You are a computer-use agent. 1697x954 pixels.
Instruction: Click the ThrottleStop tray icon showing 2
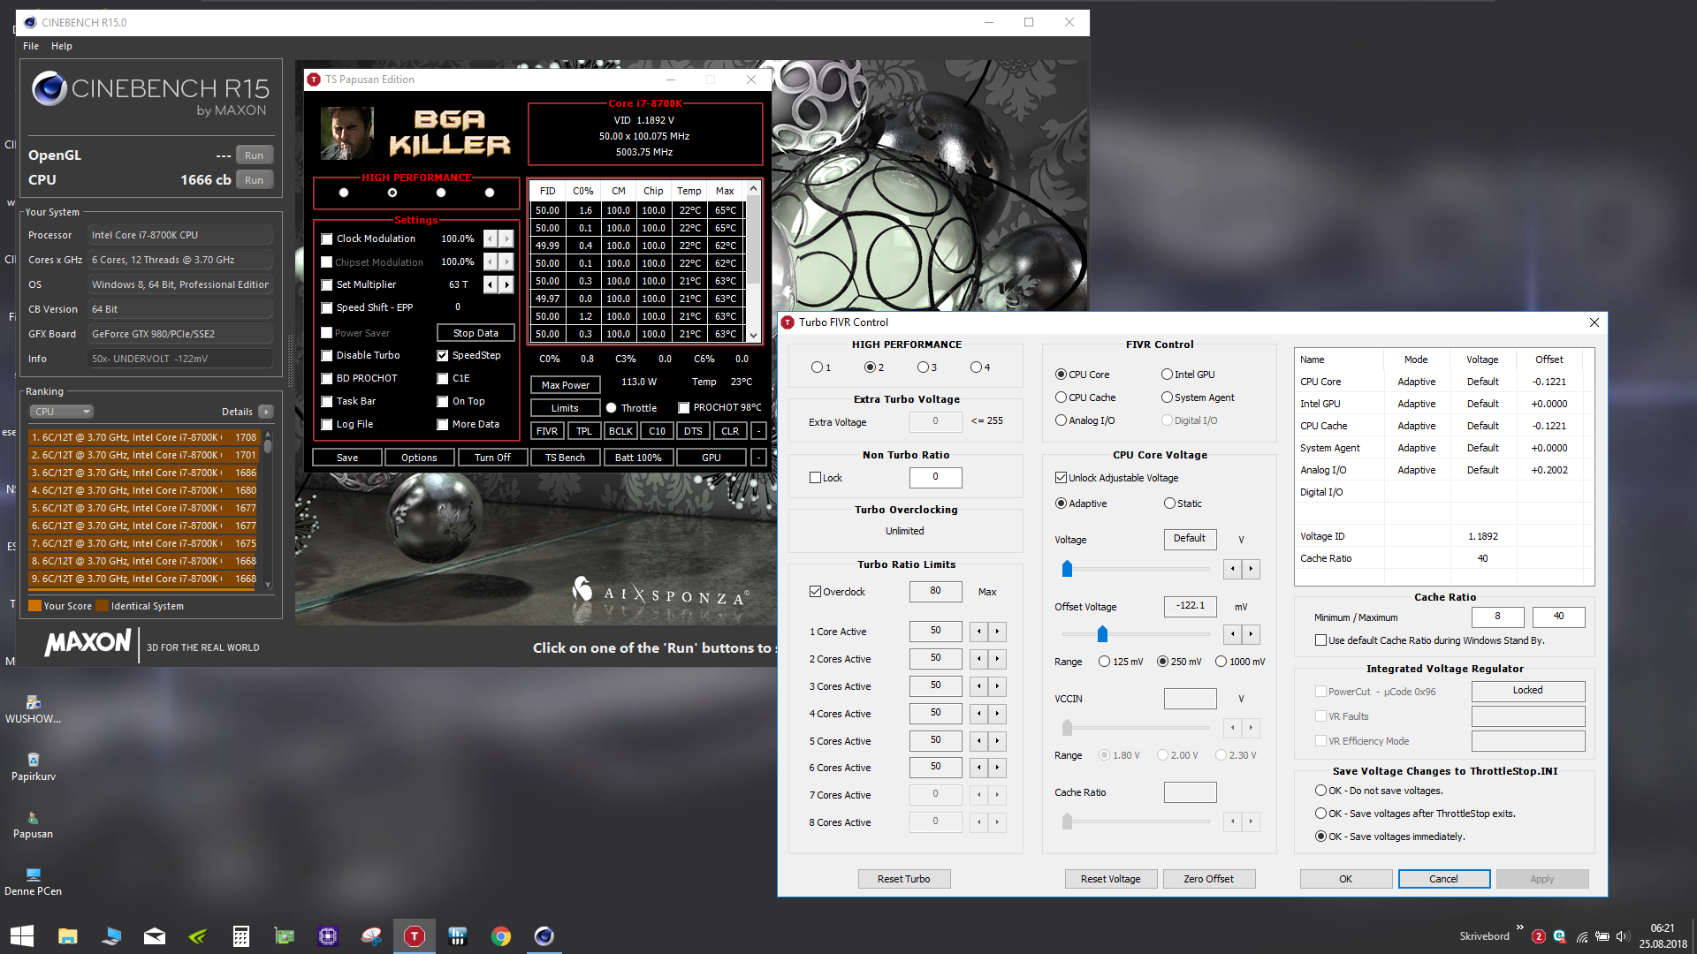click(1539, 936)
